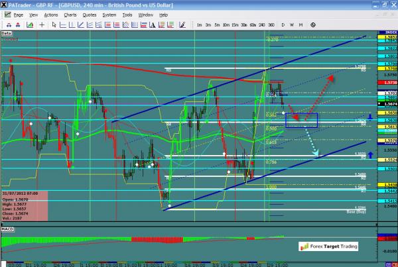
Task: Expand the Actions menu
Action: (x=49, y=14)
